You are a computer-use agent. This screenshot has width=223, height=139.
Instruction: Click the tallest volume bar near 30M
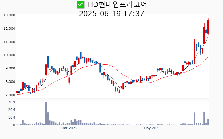46,114
